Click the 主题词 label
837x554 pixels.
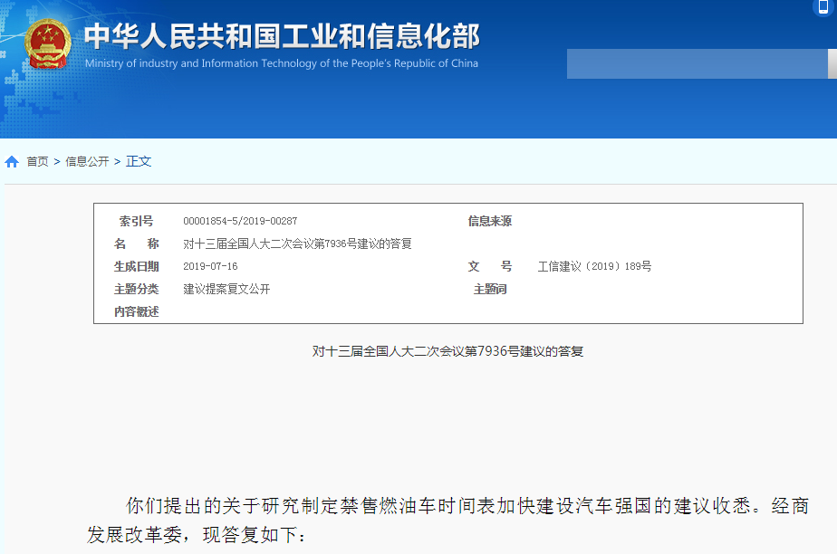[489, 290]
